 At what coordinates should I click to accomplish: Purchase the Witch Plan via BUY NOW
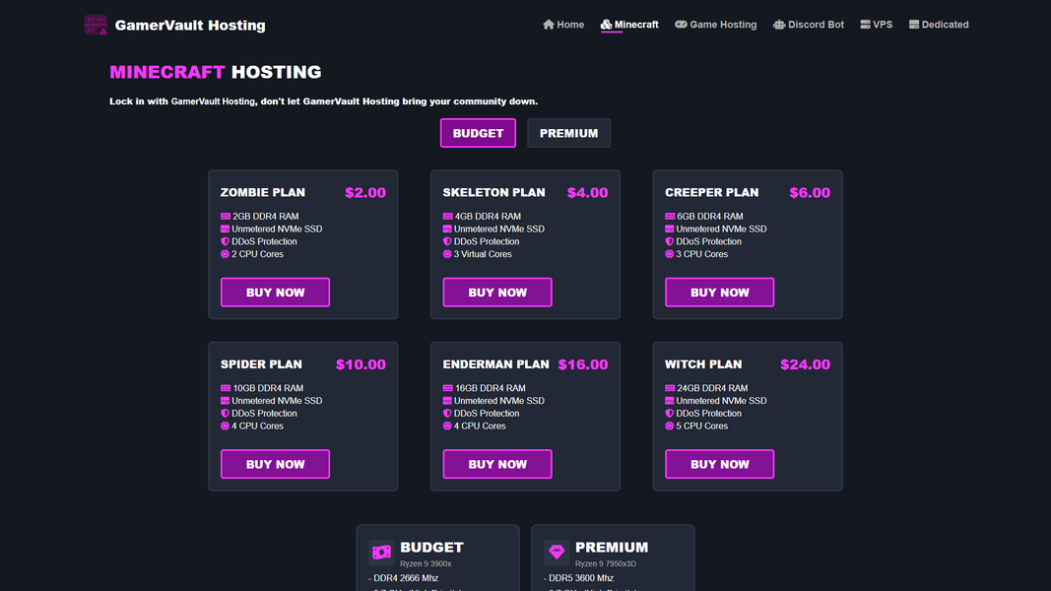(719, 463)
